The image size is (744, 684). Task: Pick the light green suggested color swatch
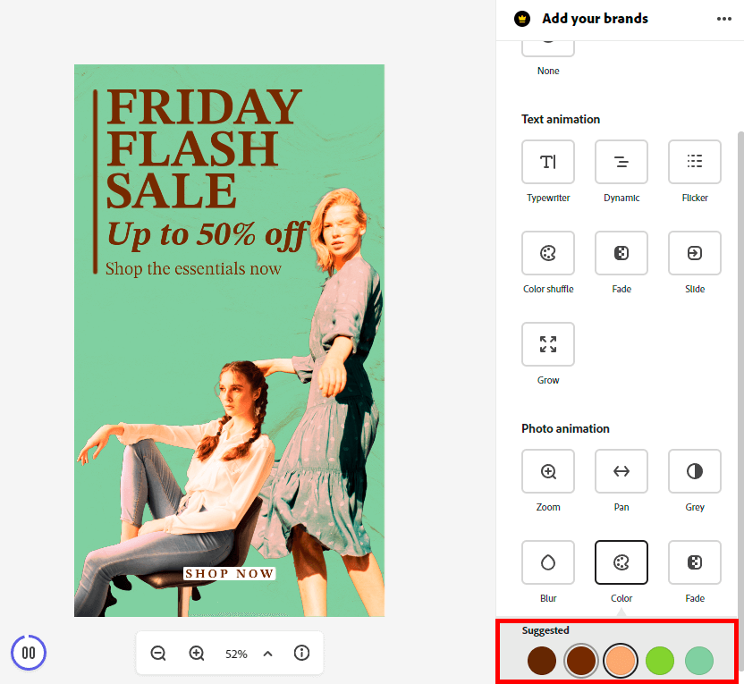[699, 661]
